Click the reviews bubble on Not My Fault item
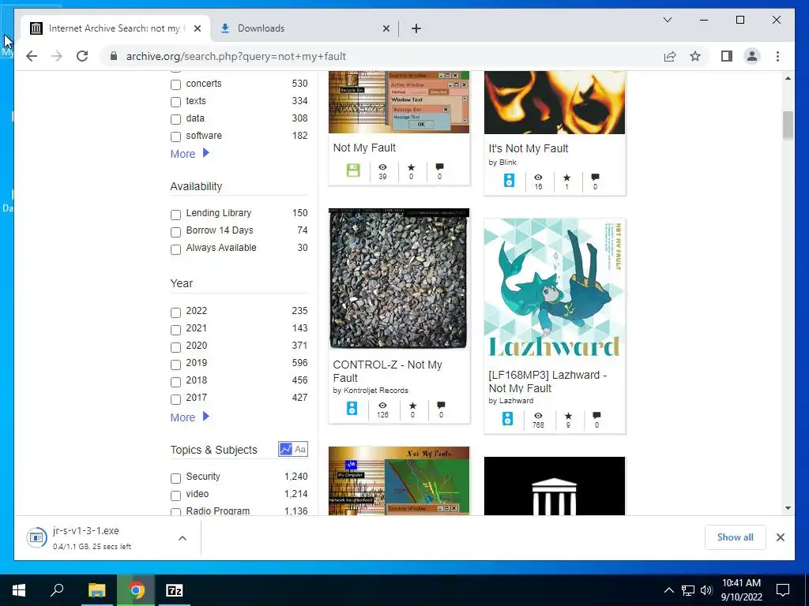 [x=439, y=167]
